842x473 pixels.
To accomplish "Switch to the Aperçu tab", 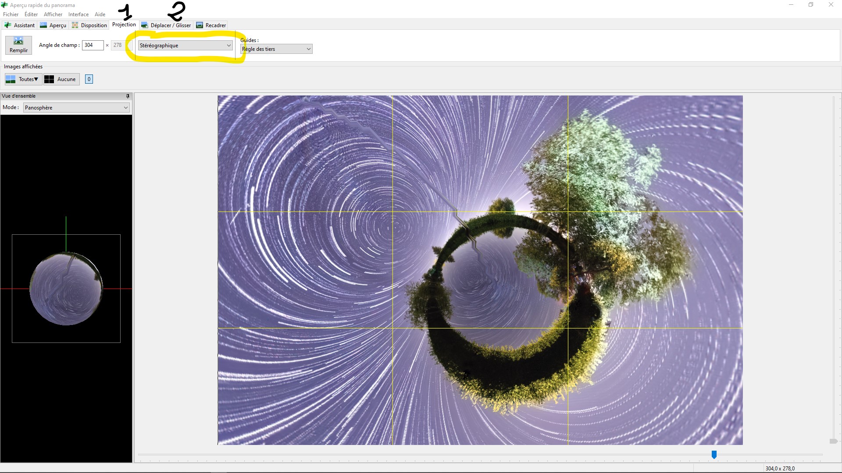I will [53, 25].
